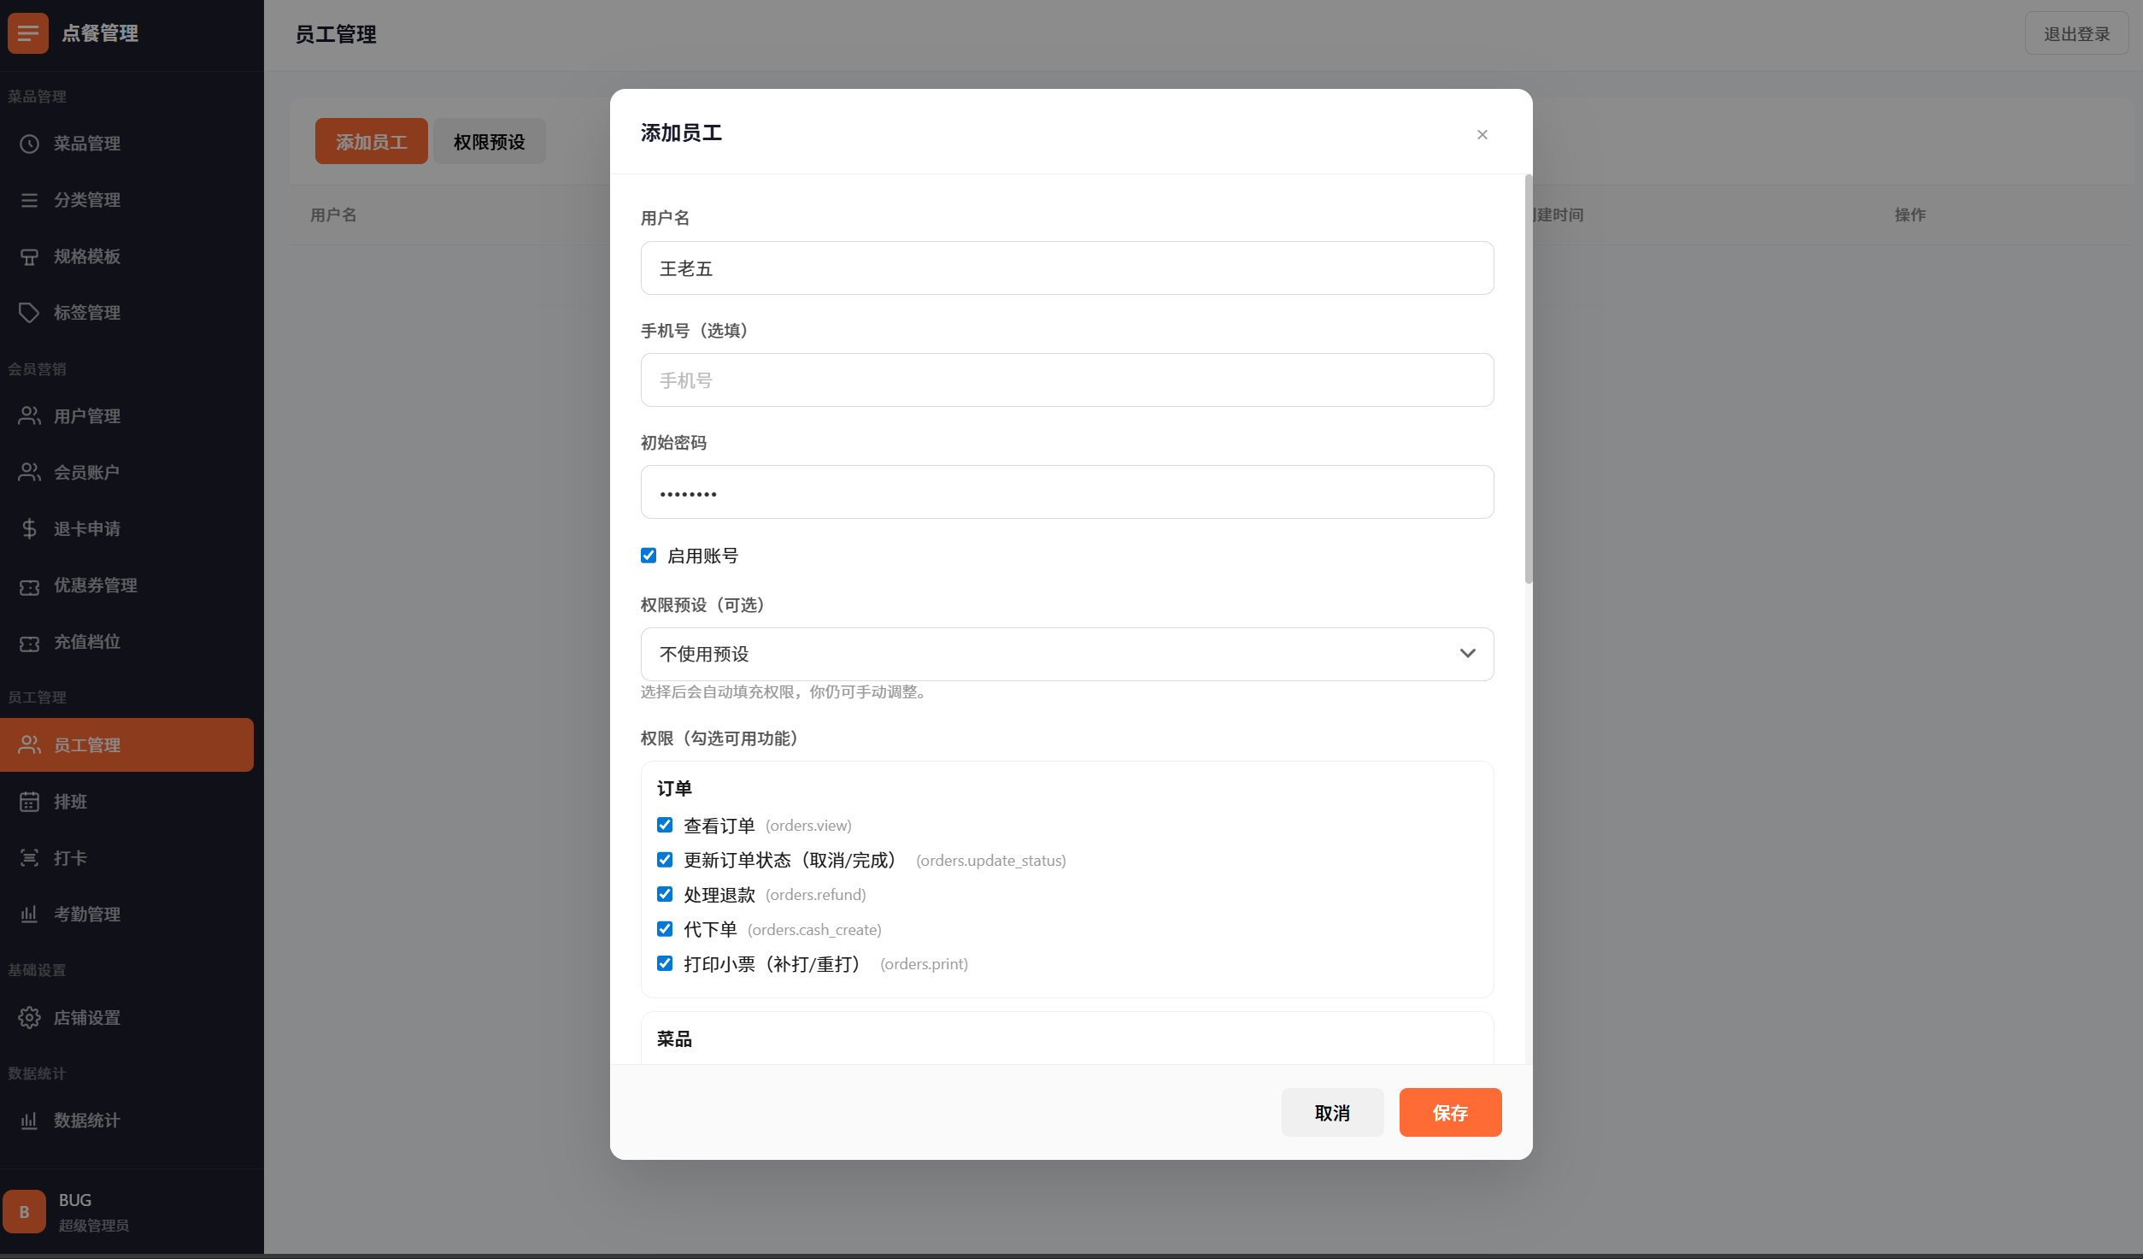Image resolution: width=2143 pixels, height=1259 pixels.
Task: Uncheck the 查看订单 permission checkbox
Action: [x=665, y=825]
